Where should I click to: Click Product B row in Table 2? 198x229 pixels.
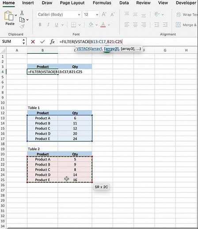pos(42,164)
